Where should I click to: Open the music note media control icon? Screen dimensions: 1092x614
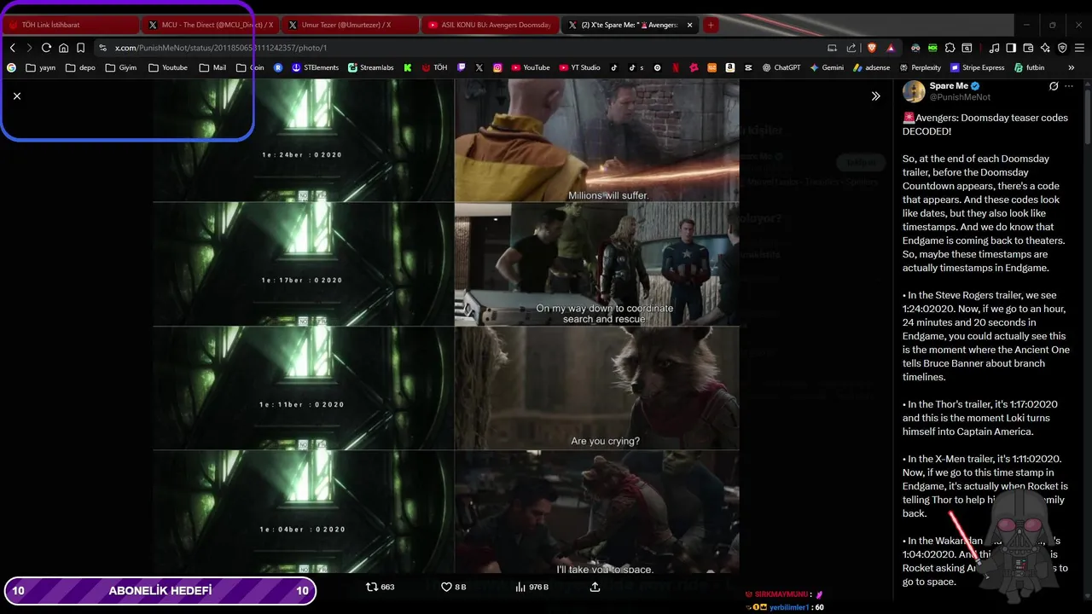(994, 48)
